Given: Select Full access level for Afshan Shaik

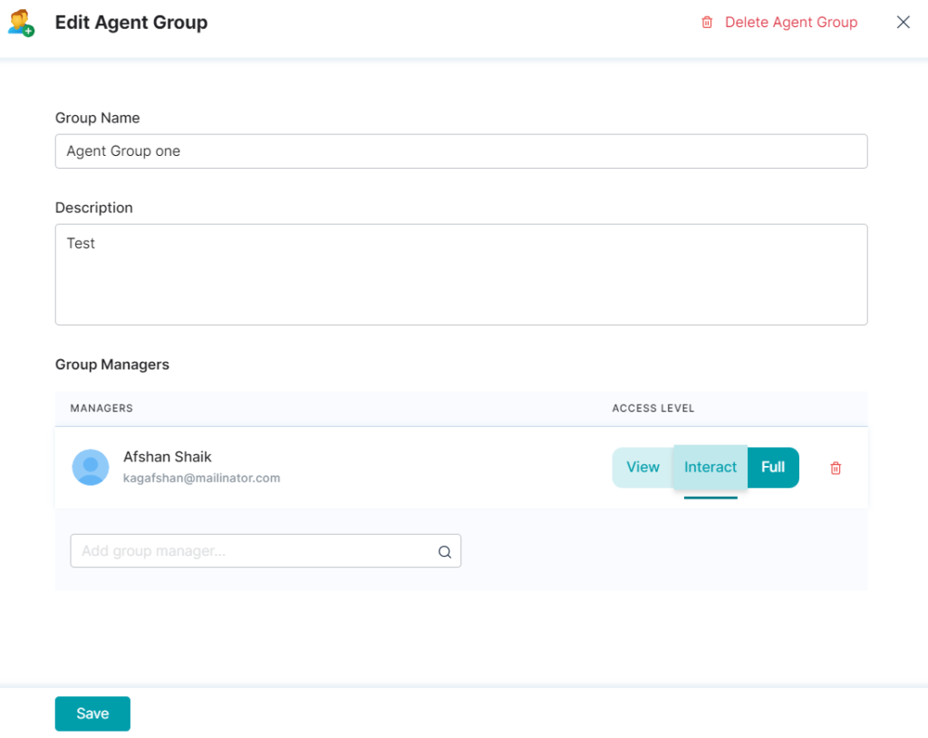Looking at the screenshot, I should pos(773,467).
